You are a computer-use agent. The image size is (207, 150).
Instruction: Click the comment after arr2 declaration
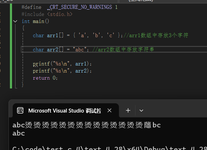(x=123, y=50)
